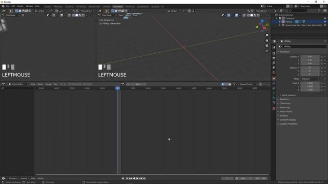
Task: Open the Help menu
Action: [37, 6]
